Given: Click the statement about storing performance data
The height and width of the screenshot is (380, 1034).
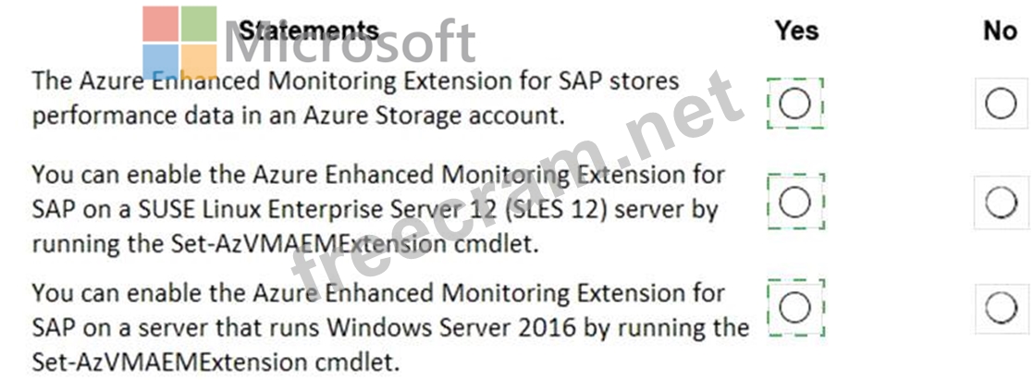Looking at the screenshot, I should point(355,97).
